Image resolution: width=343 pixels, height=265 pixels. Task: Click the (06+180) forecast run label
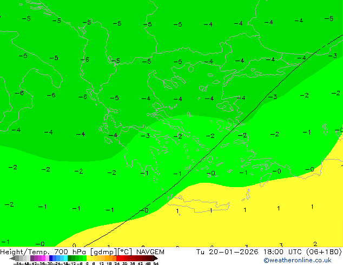click(x=324, y=251)
